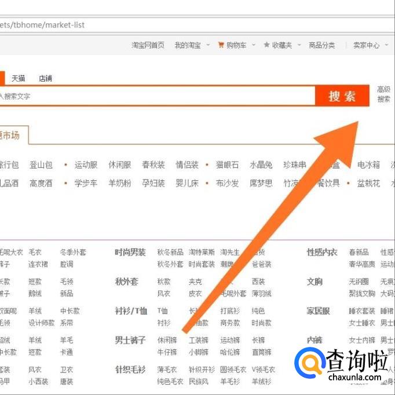Expand the 收藏夹 dropdown arrow
Screen dimensions: 395x395
click(299, 45)
